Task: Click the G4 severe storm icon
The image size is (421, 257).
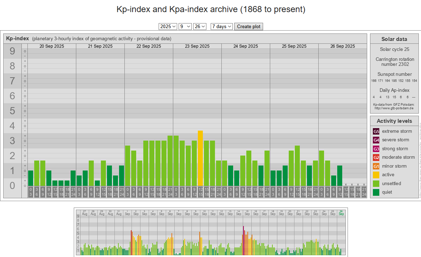Action: click(x=376, y=140)
